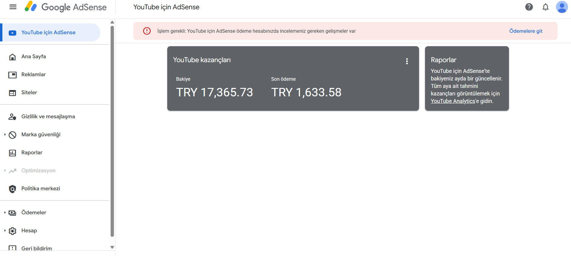Click the Raporlar card heading
571x256 pixels.
[444, 60]
